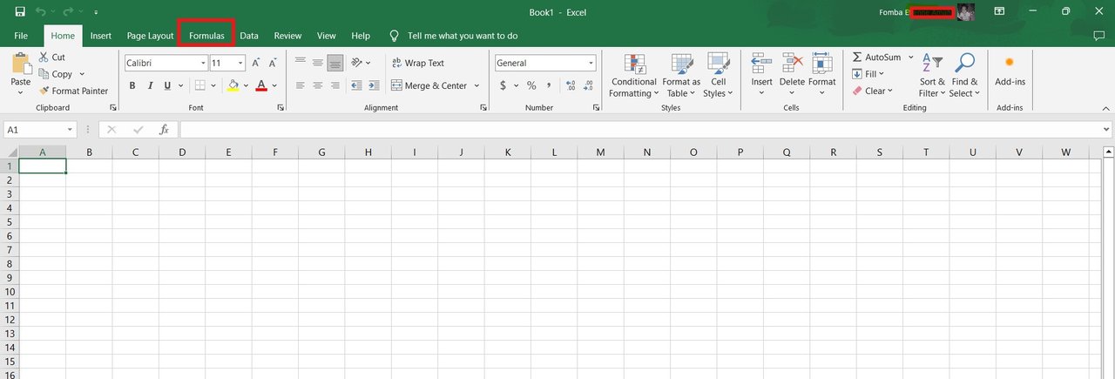Switch to the Formulas tab
This screenshot has width=1115, height=379.
click(206, 36)
